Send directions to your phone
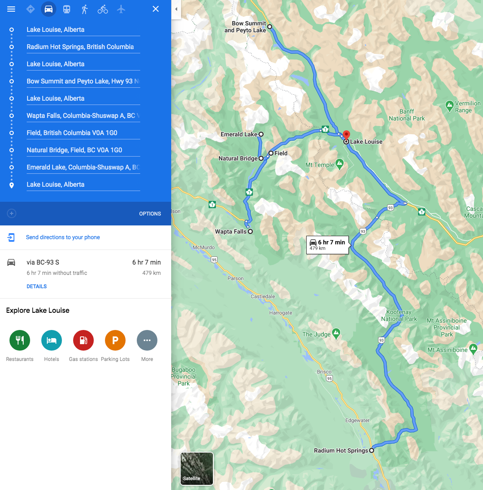483x490 pixels. pos(63,237)
